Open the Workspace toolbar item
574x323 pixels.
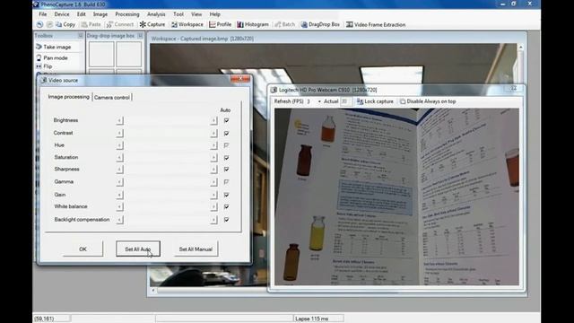[187, 24]
